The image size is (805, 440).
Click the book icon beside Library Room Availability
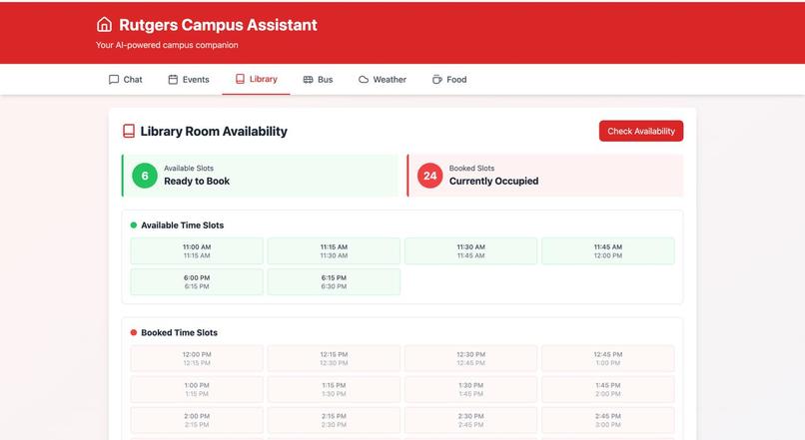[129, 131]
